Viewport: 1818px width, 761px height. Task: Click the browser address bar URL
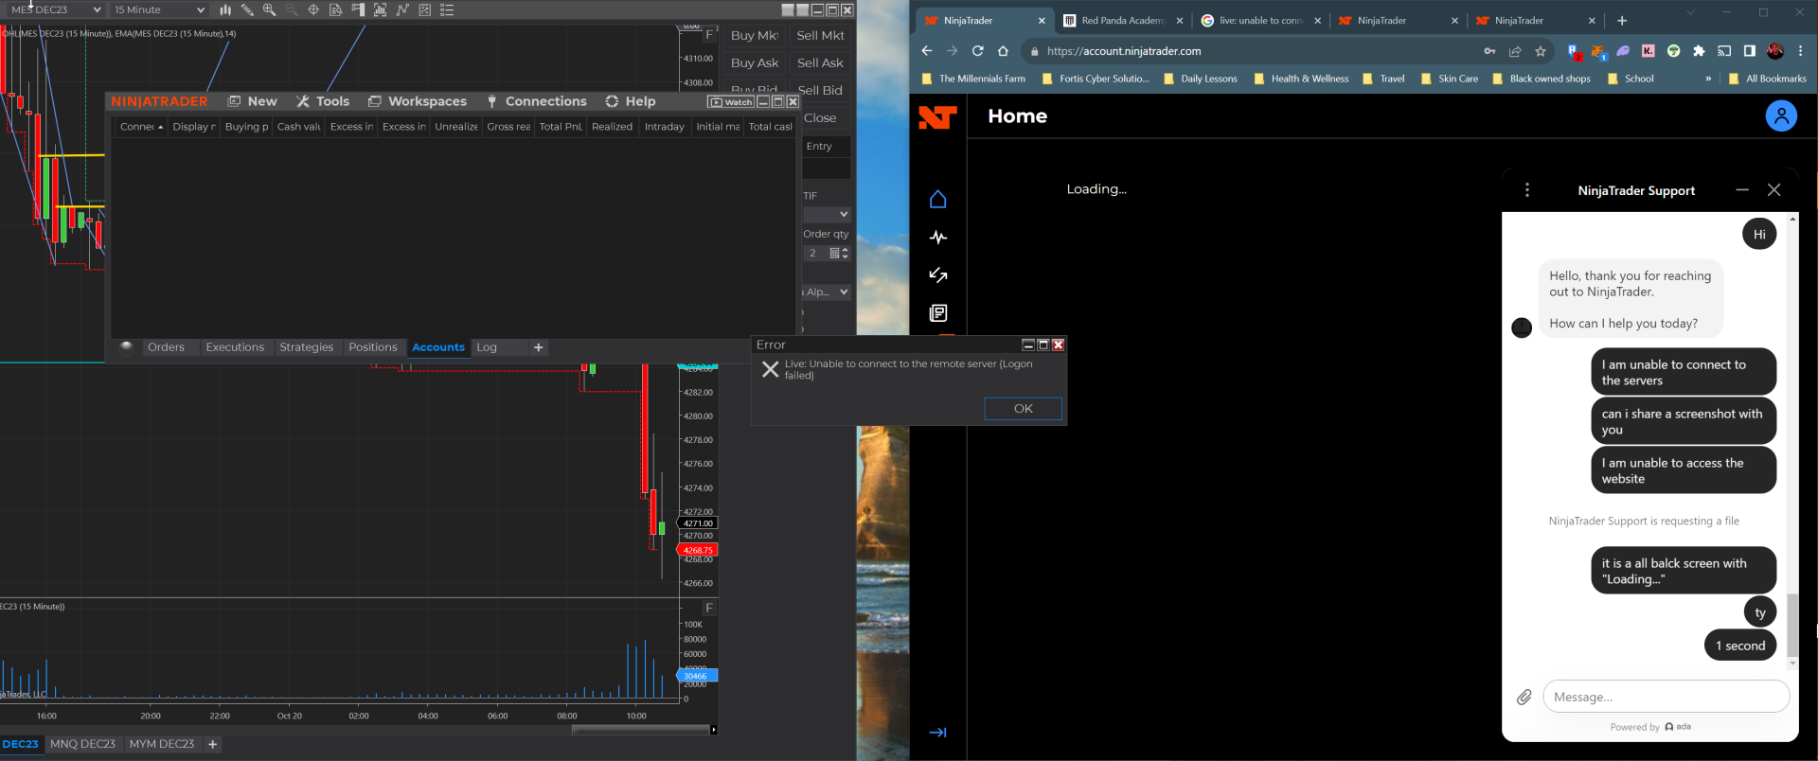coord(1124,51)
